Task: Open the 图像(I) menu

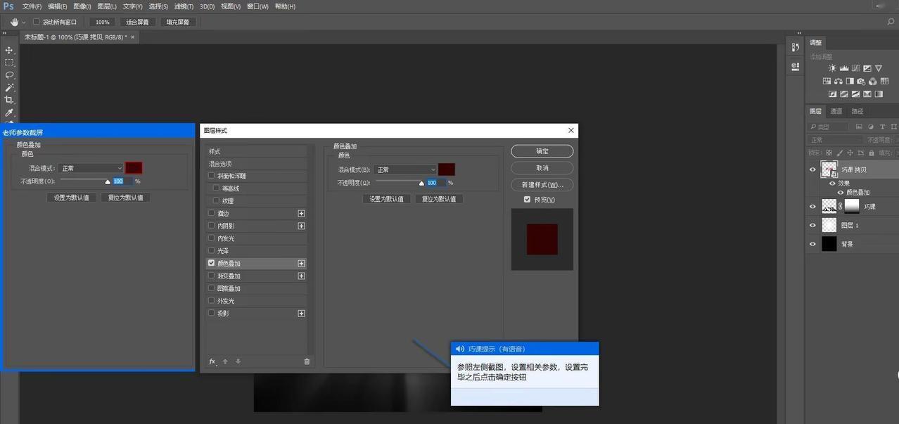Action: pyautogui.click(x=82, y=6)
